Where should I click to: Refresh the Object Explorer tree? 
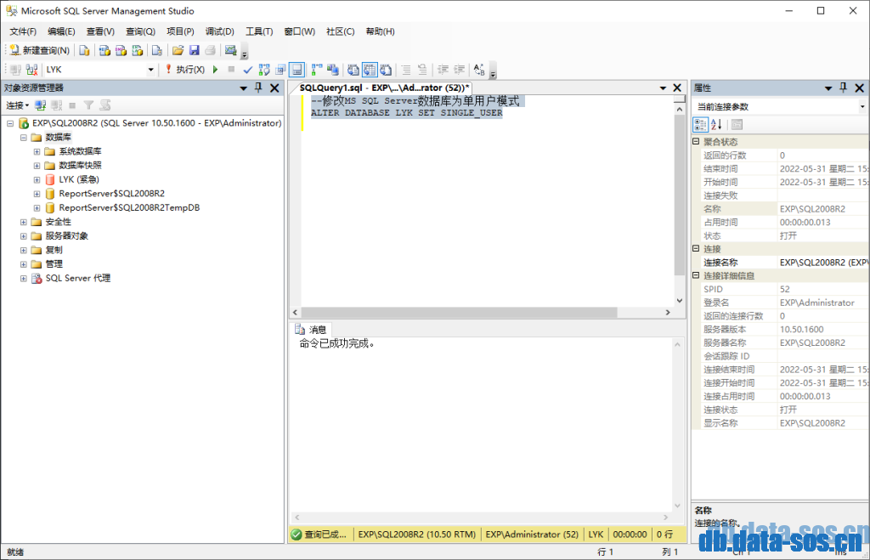coord(105,105)
